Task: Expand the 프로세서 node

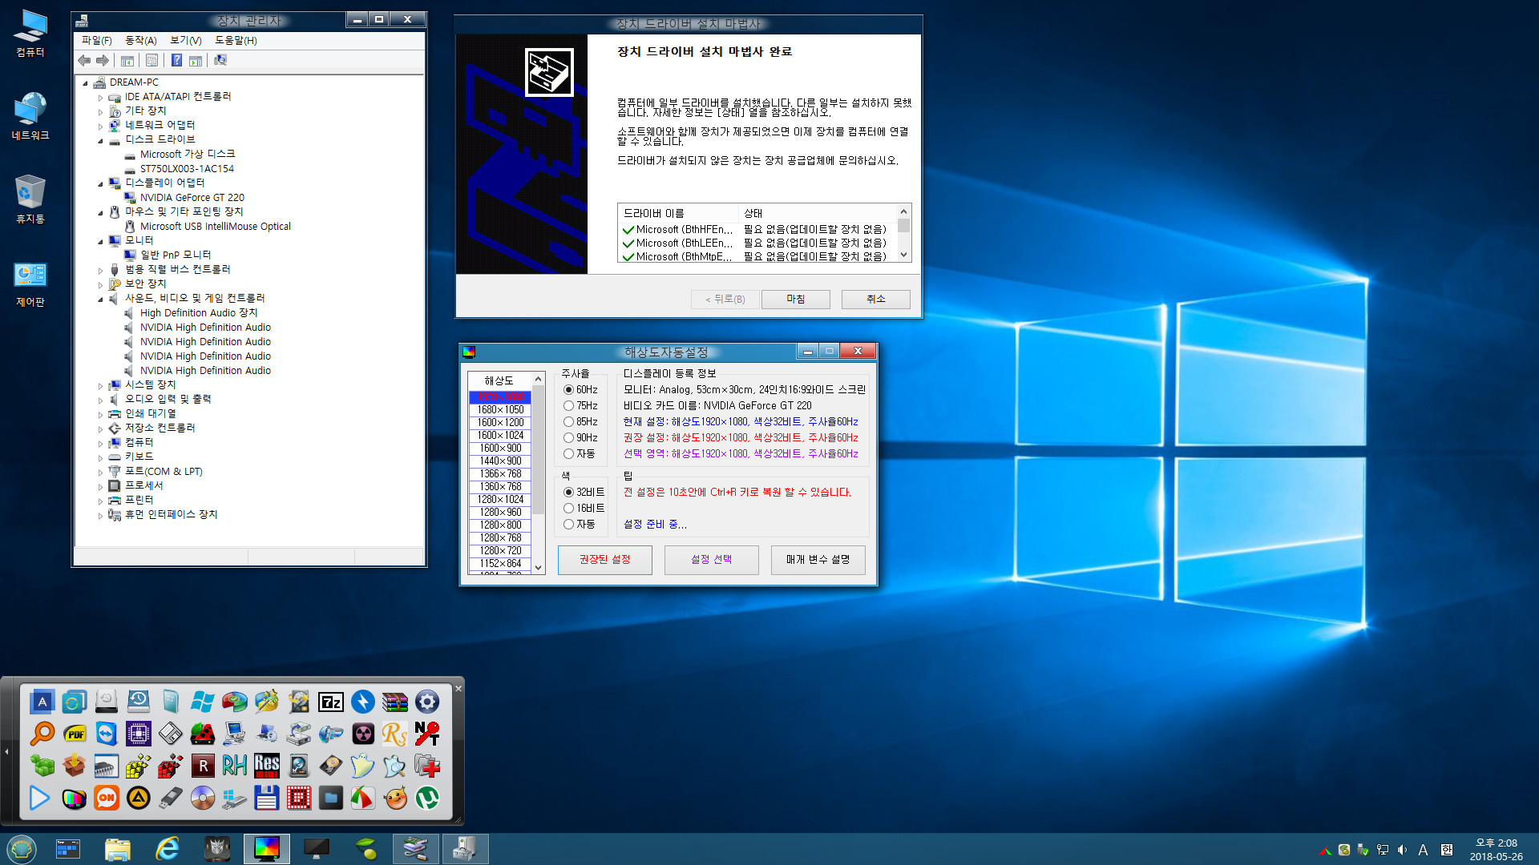Action: [x=100, y=487]
